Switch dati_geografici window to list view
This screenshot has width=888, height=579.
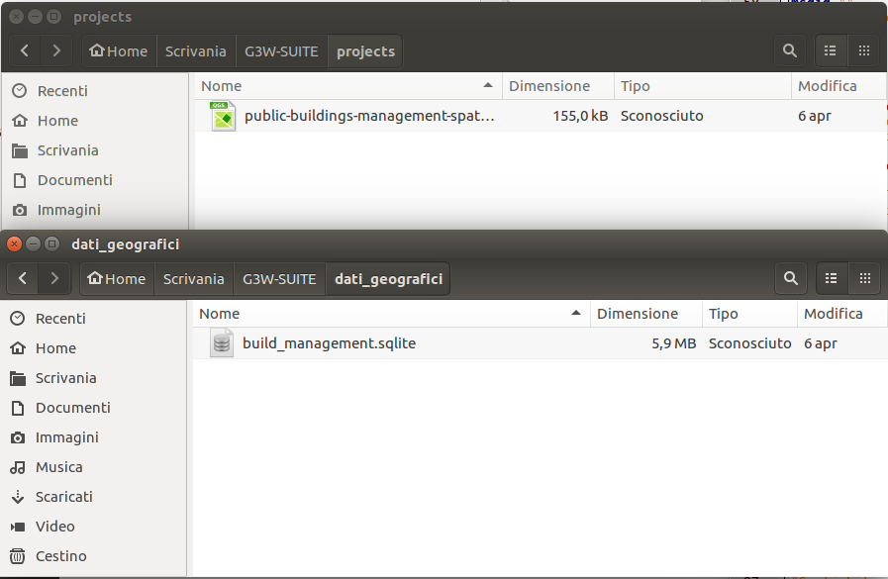click(832, 278)
